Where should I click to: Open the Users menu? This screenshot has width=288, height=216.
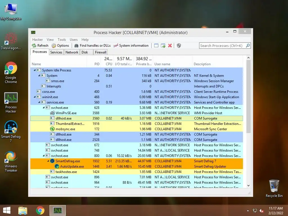pyautogui.click(x=74, y=40)
